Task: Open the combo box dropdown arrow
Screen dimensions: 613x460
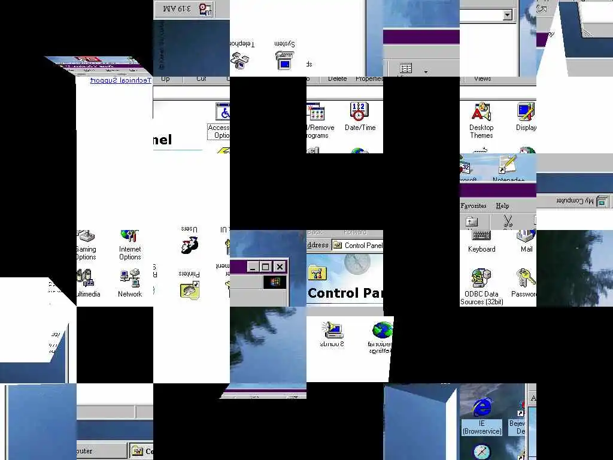Action: (507, 15)
